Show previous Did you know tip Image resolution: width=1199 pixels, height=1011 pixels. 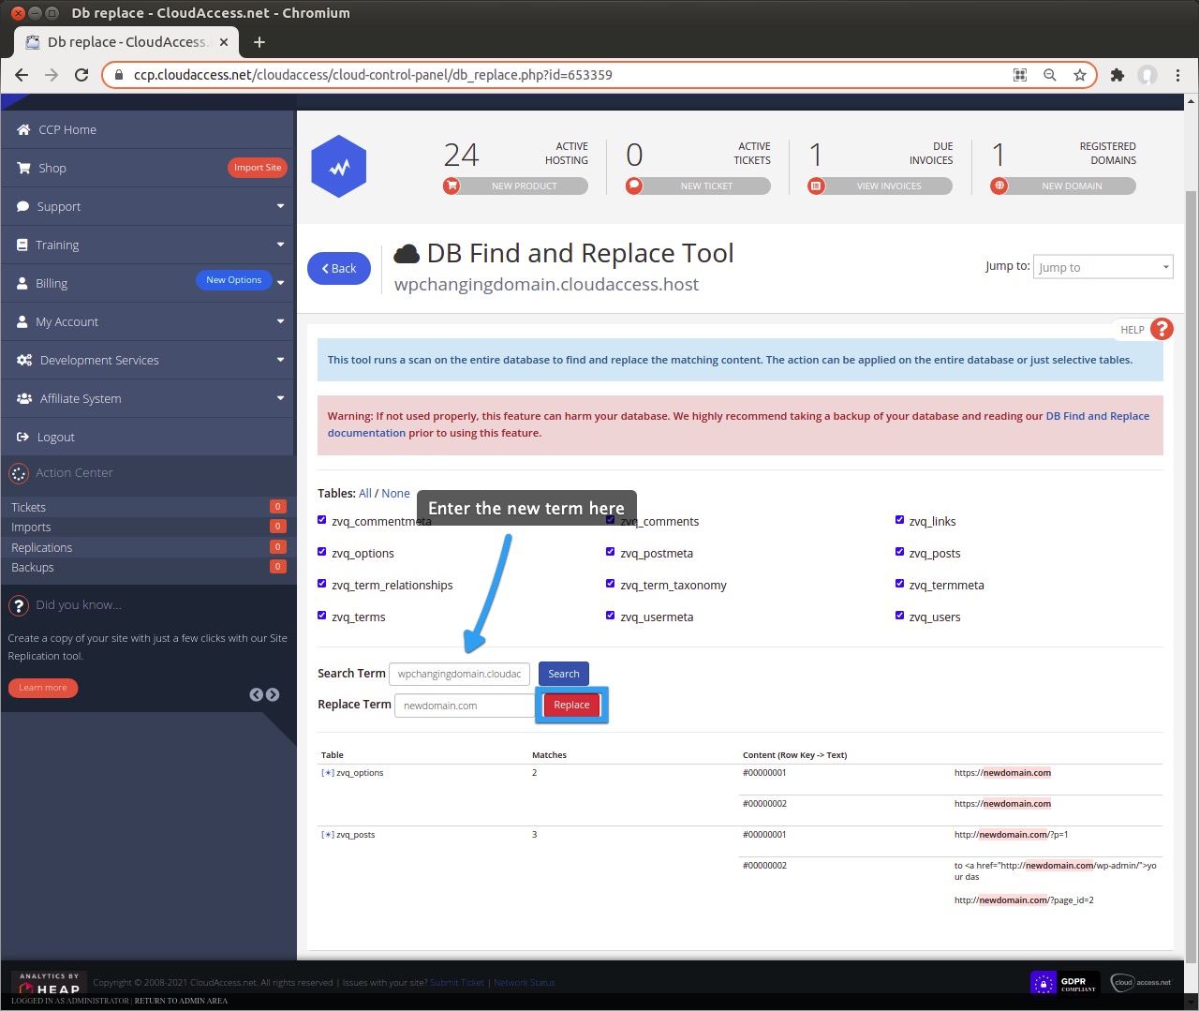(x=256, y=694)
